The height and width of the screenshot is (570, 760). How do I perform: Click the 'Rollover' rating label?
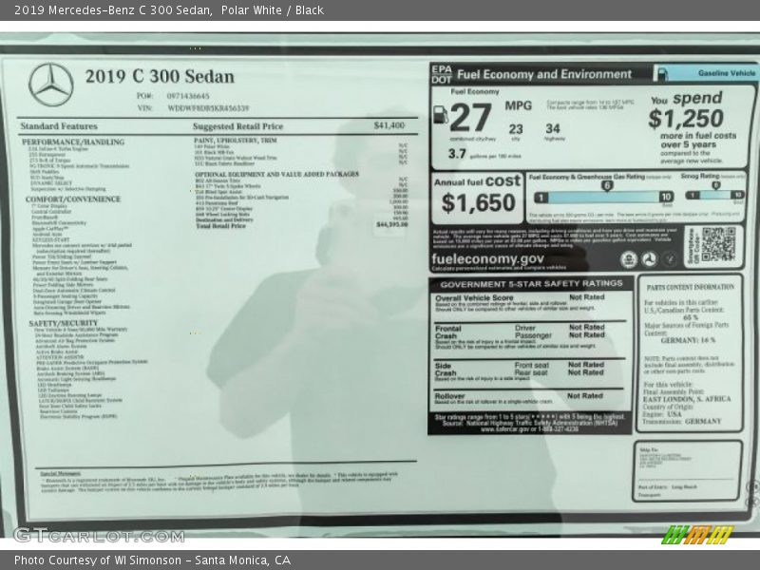coord(449,396)
